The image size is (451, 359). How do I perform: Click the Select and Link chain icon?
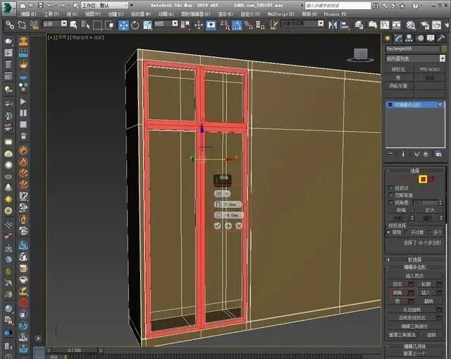(10, 25)
